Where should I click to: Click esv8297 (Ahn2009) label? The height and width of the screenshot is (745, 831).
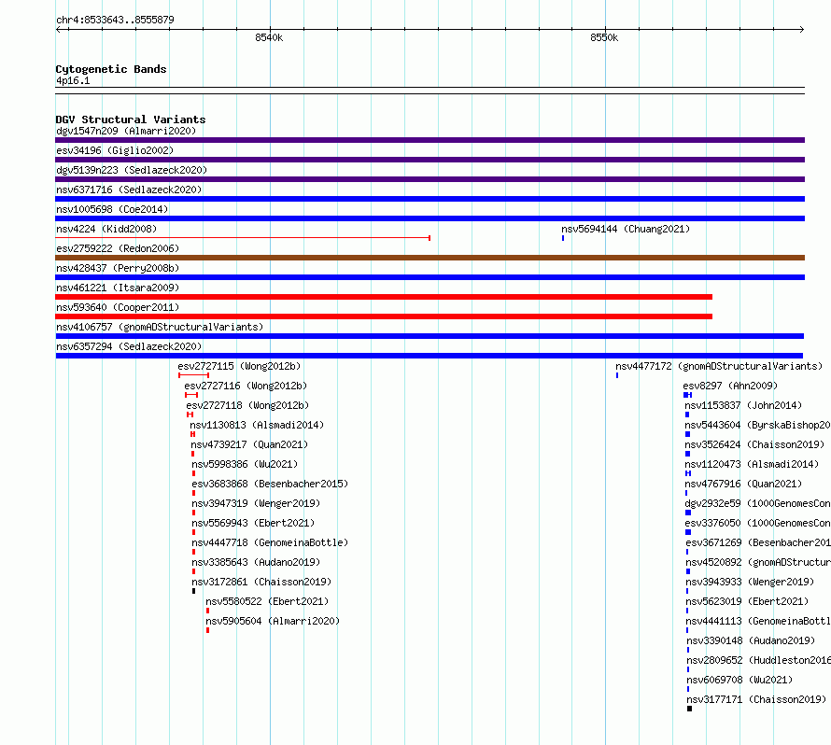point(730,386)
